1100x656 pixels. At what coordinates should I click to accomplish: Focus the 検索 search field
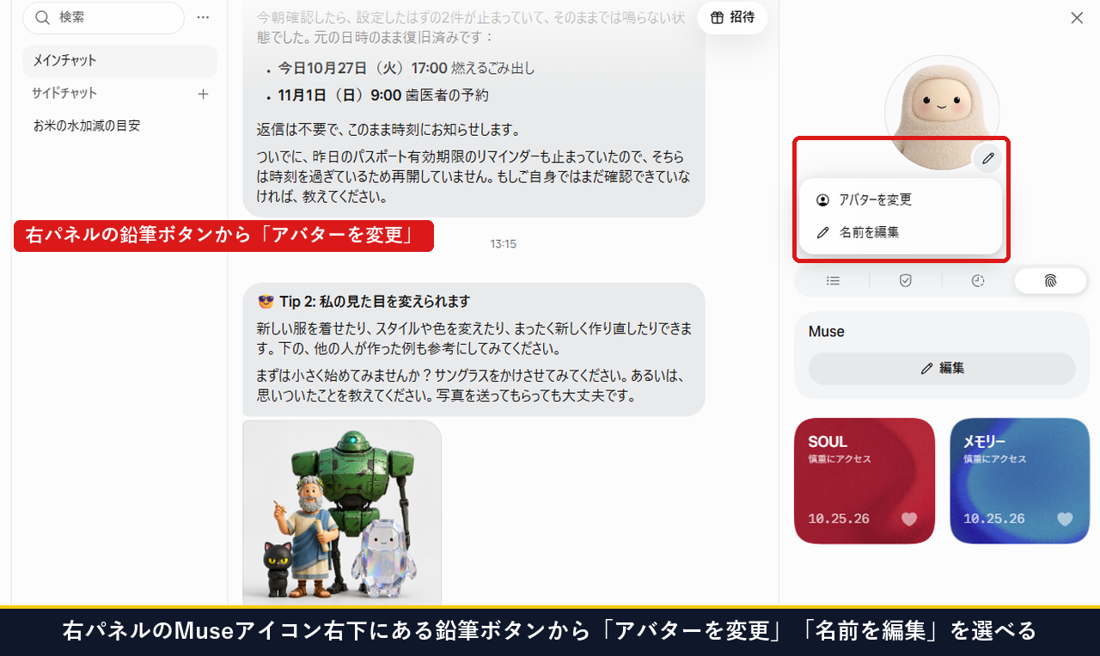point(103,17)
